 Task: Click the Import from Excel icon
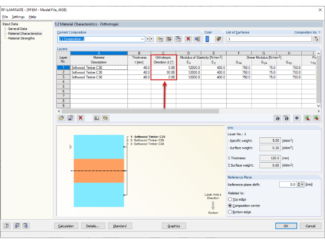(316, 118)
